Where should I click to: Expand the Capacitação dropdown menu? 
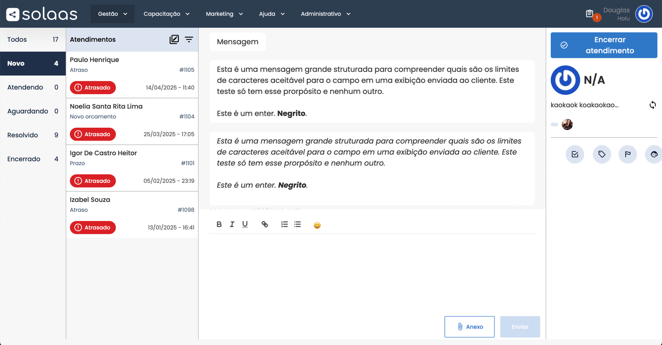pos(166,14)
